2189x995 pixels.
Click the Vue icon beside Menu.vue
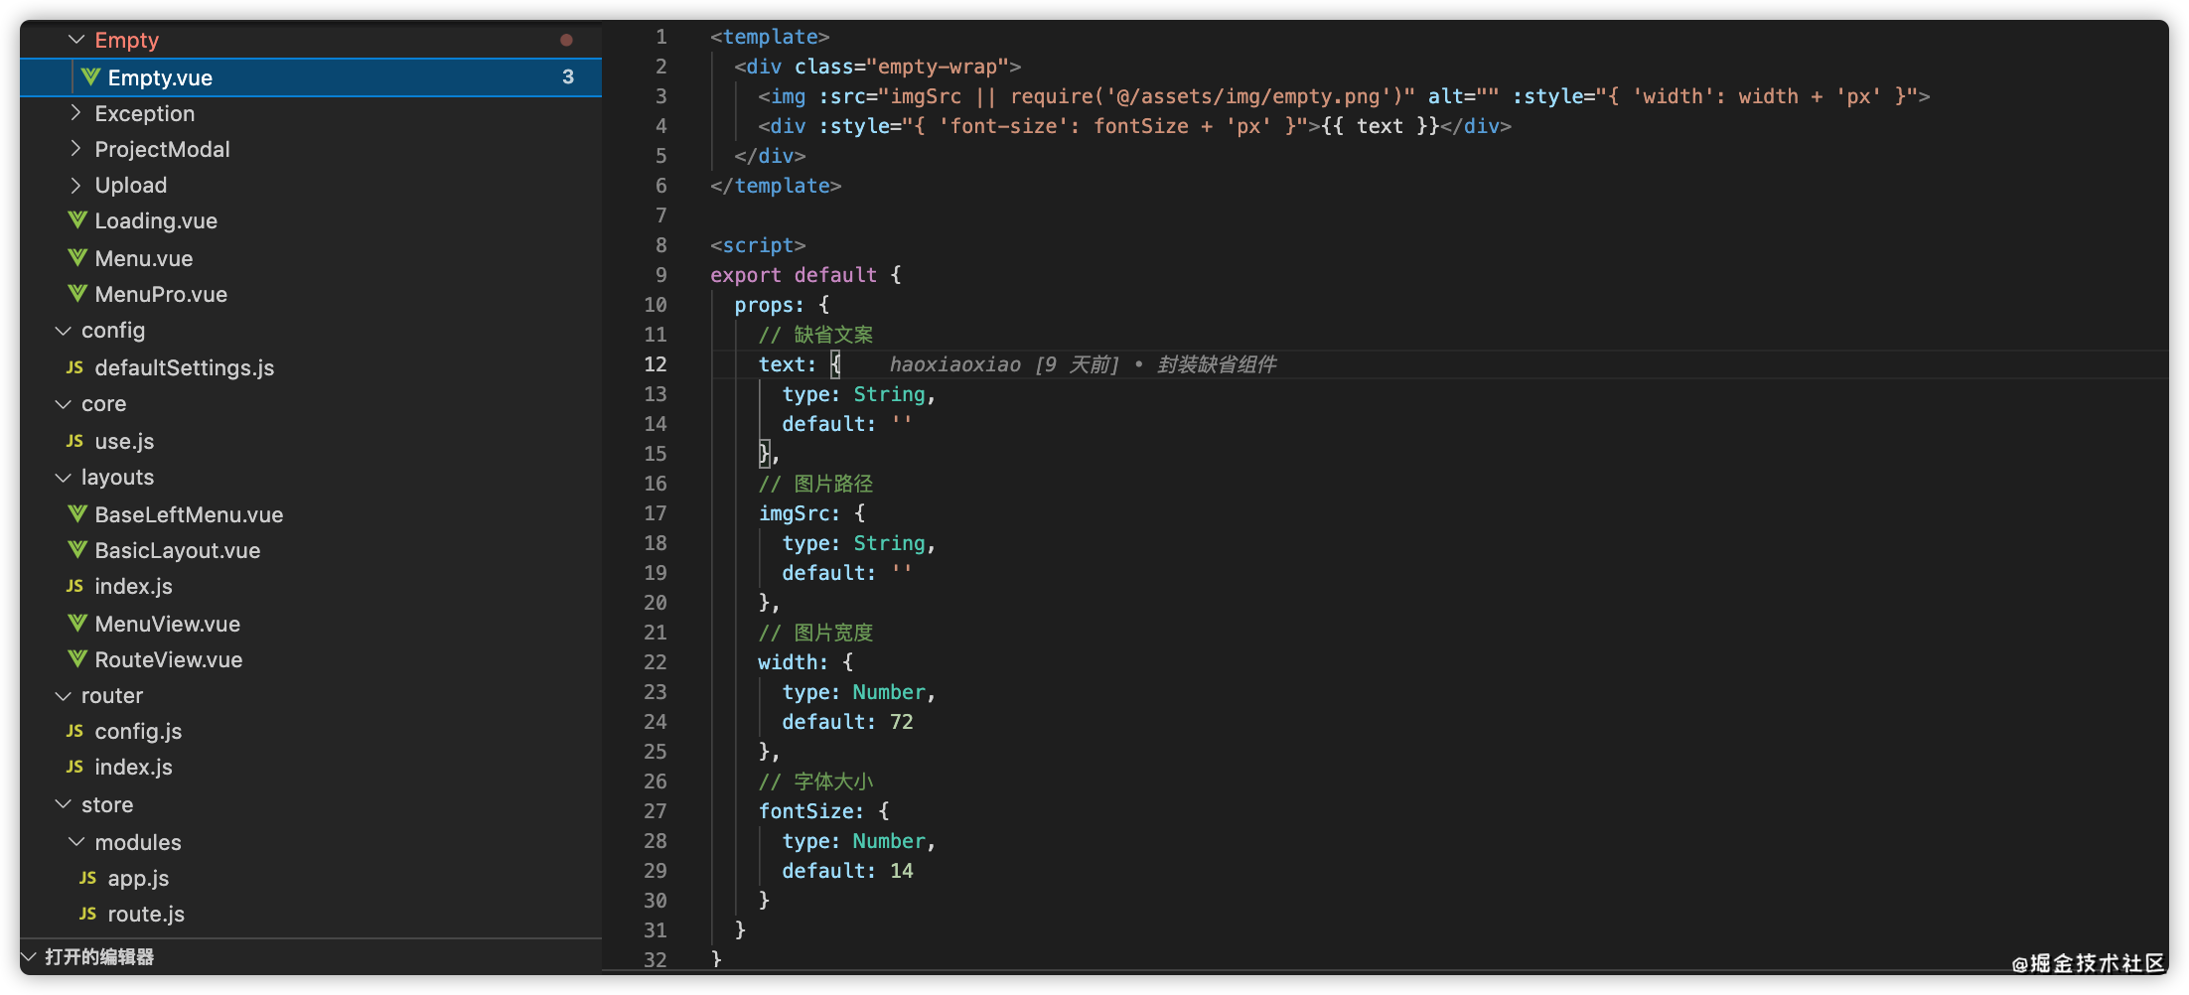pyautogui.click(x=77, y=258)
